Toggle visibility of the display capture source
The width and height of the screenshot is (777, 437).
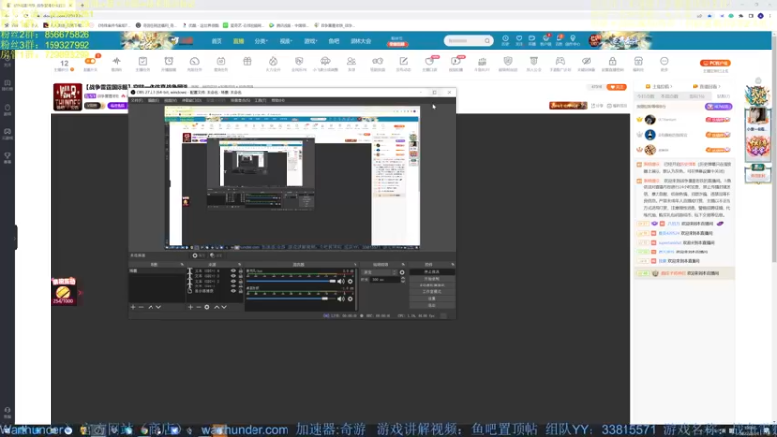[x=233, y=291]
